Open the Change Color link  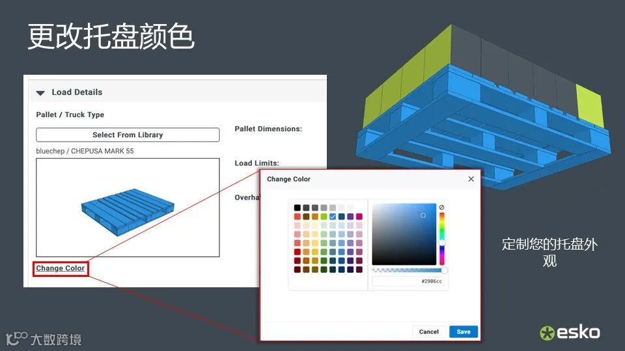(x=60, y=268)
